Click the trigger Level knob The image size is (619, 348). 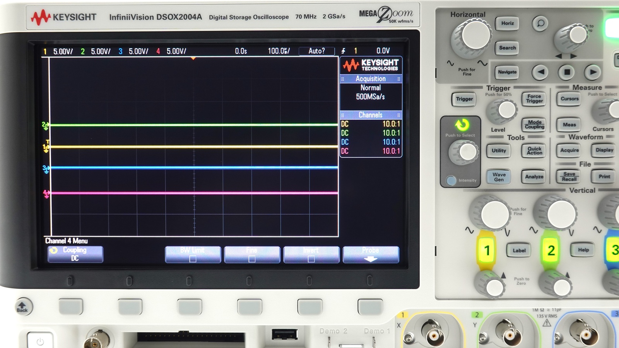(x=502, y=111)
